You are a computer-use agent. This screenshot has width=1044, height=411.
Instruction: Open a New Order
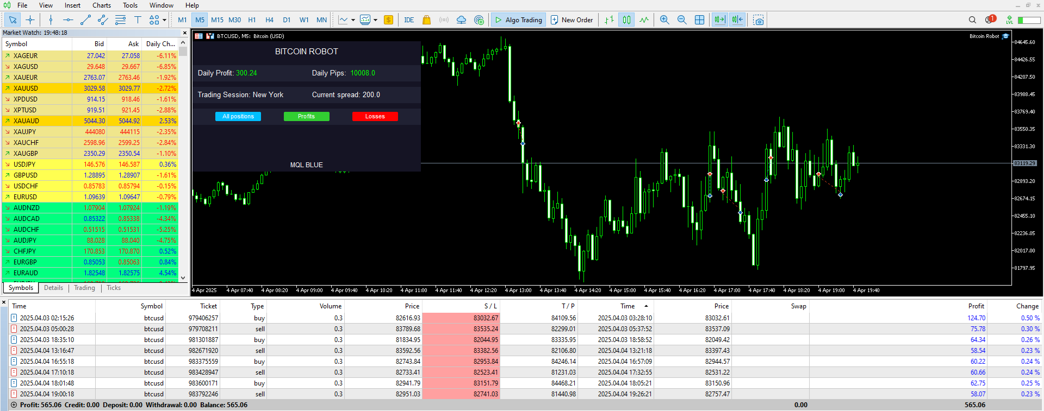click(x=571, y=20)
